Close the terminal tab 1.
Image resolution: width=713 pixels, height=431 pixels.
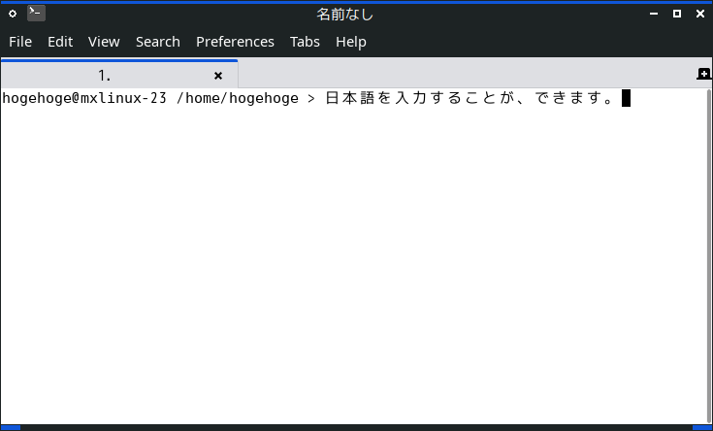click(218, 76)
